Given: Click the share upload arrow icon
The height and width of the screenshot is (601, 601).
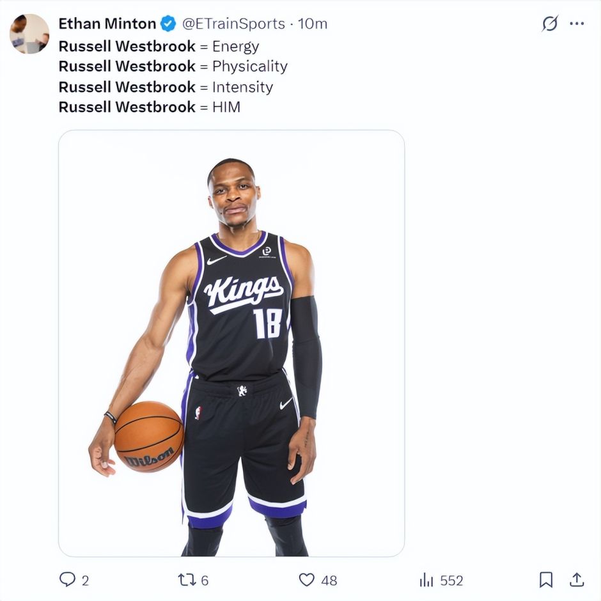Looking at the screenshot, I should pos(577,580).
